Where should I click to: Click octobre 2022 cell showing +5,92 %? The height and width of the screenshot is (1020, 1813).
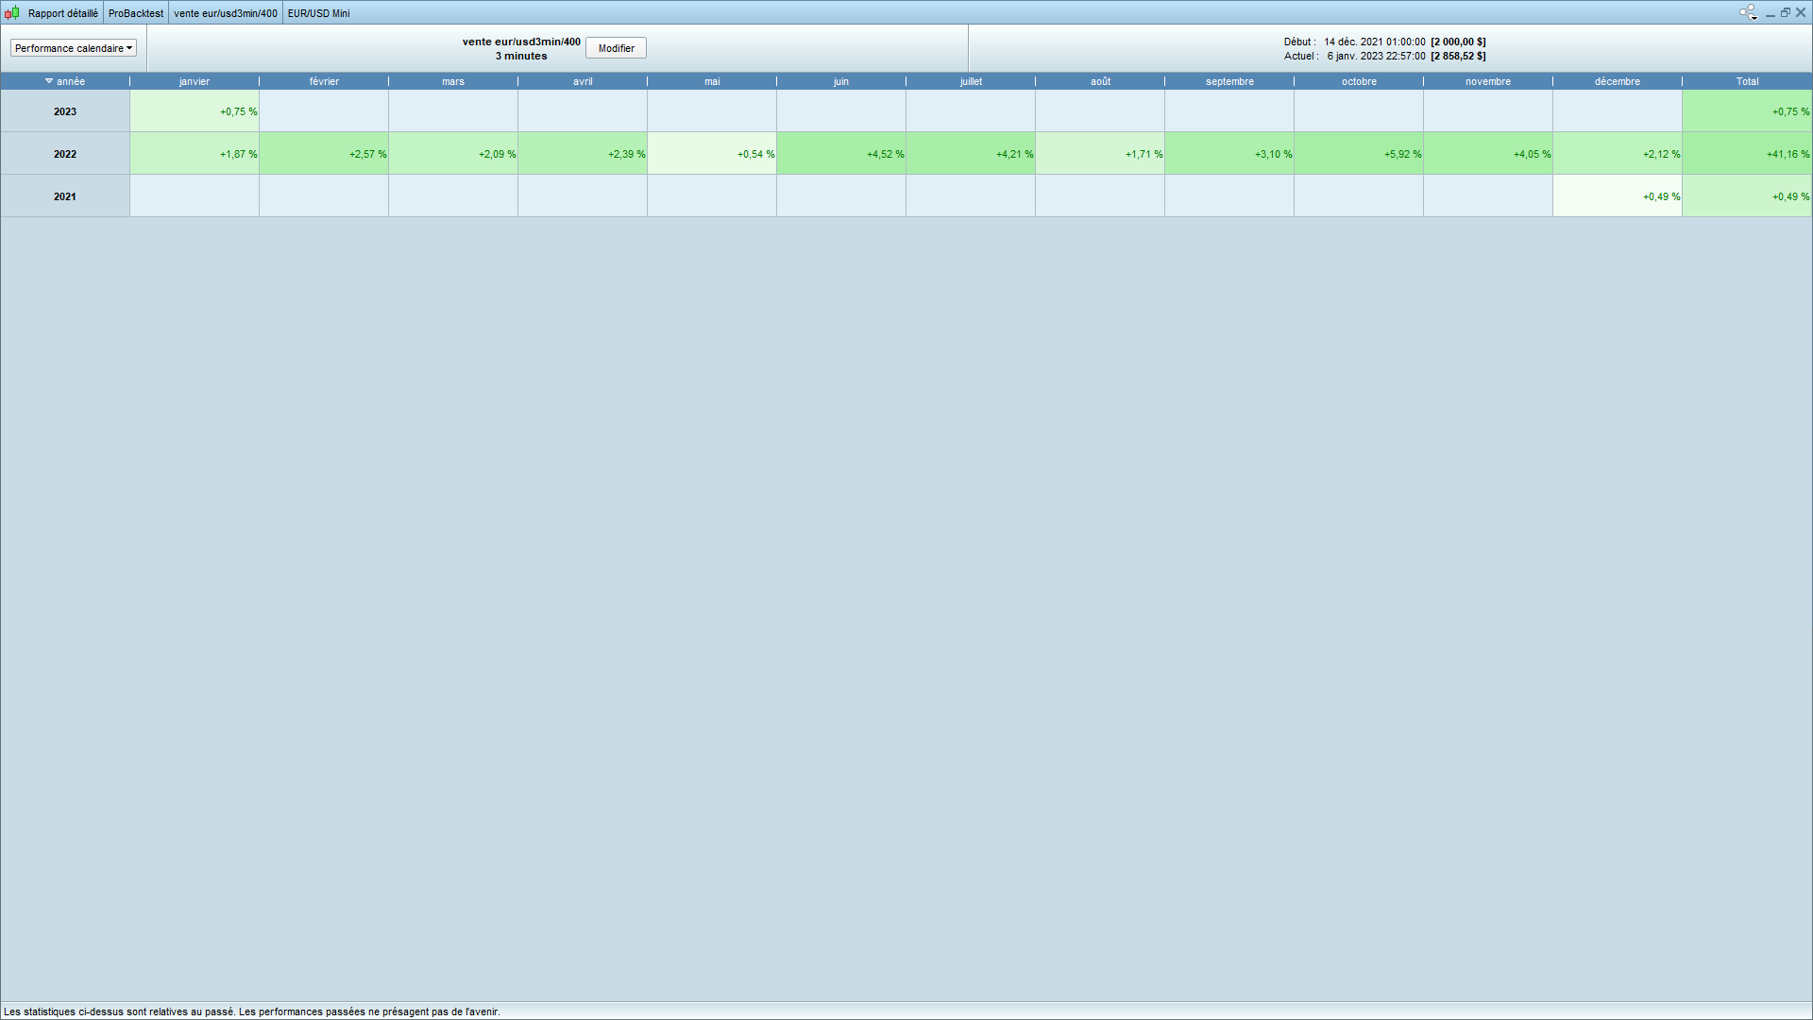click(x=1359, y=154)
